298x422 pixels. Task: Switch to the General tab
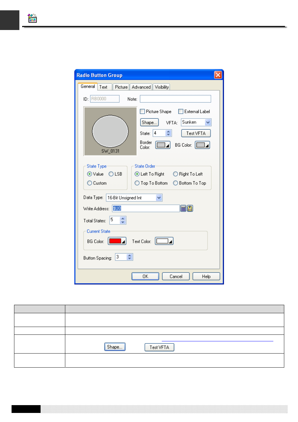(x=88, y=87)
